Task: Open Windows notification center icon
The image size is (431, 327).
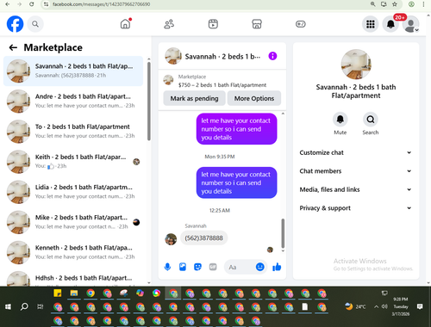Action: point(420,306)
